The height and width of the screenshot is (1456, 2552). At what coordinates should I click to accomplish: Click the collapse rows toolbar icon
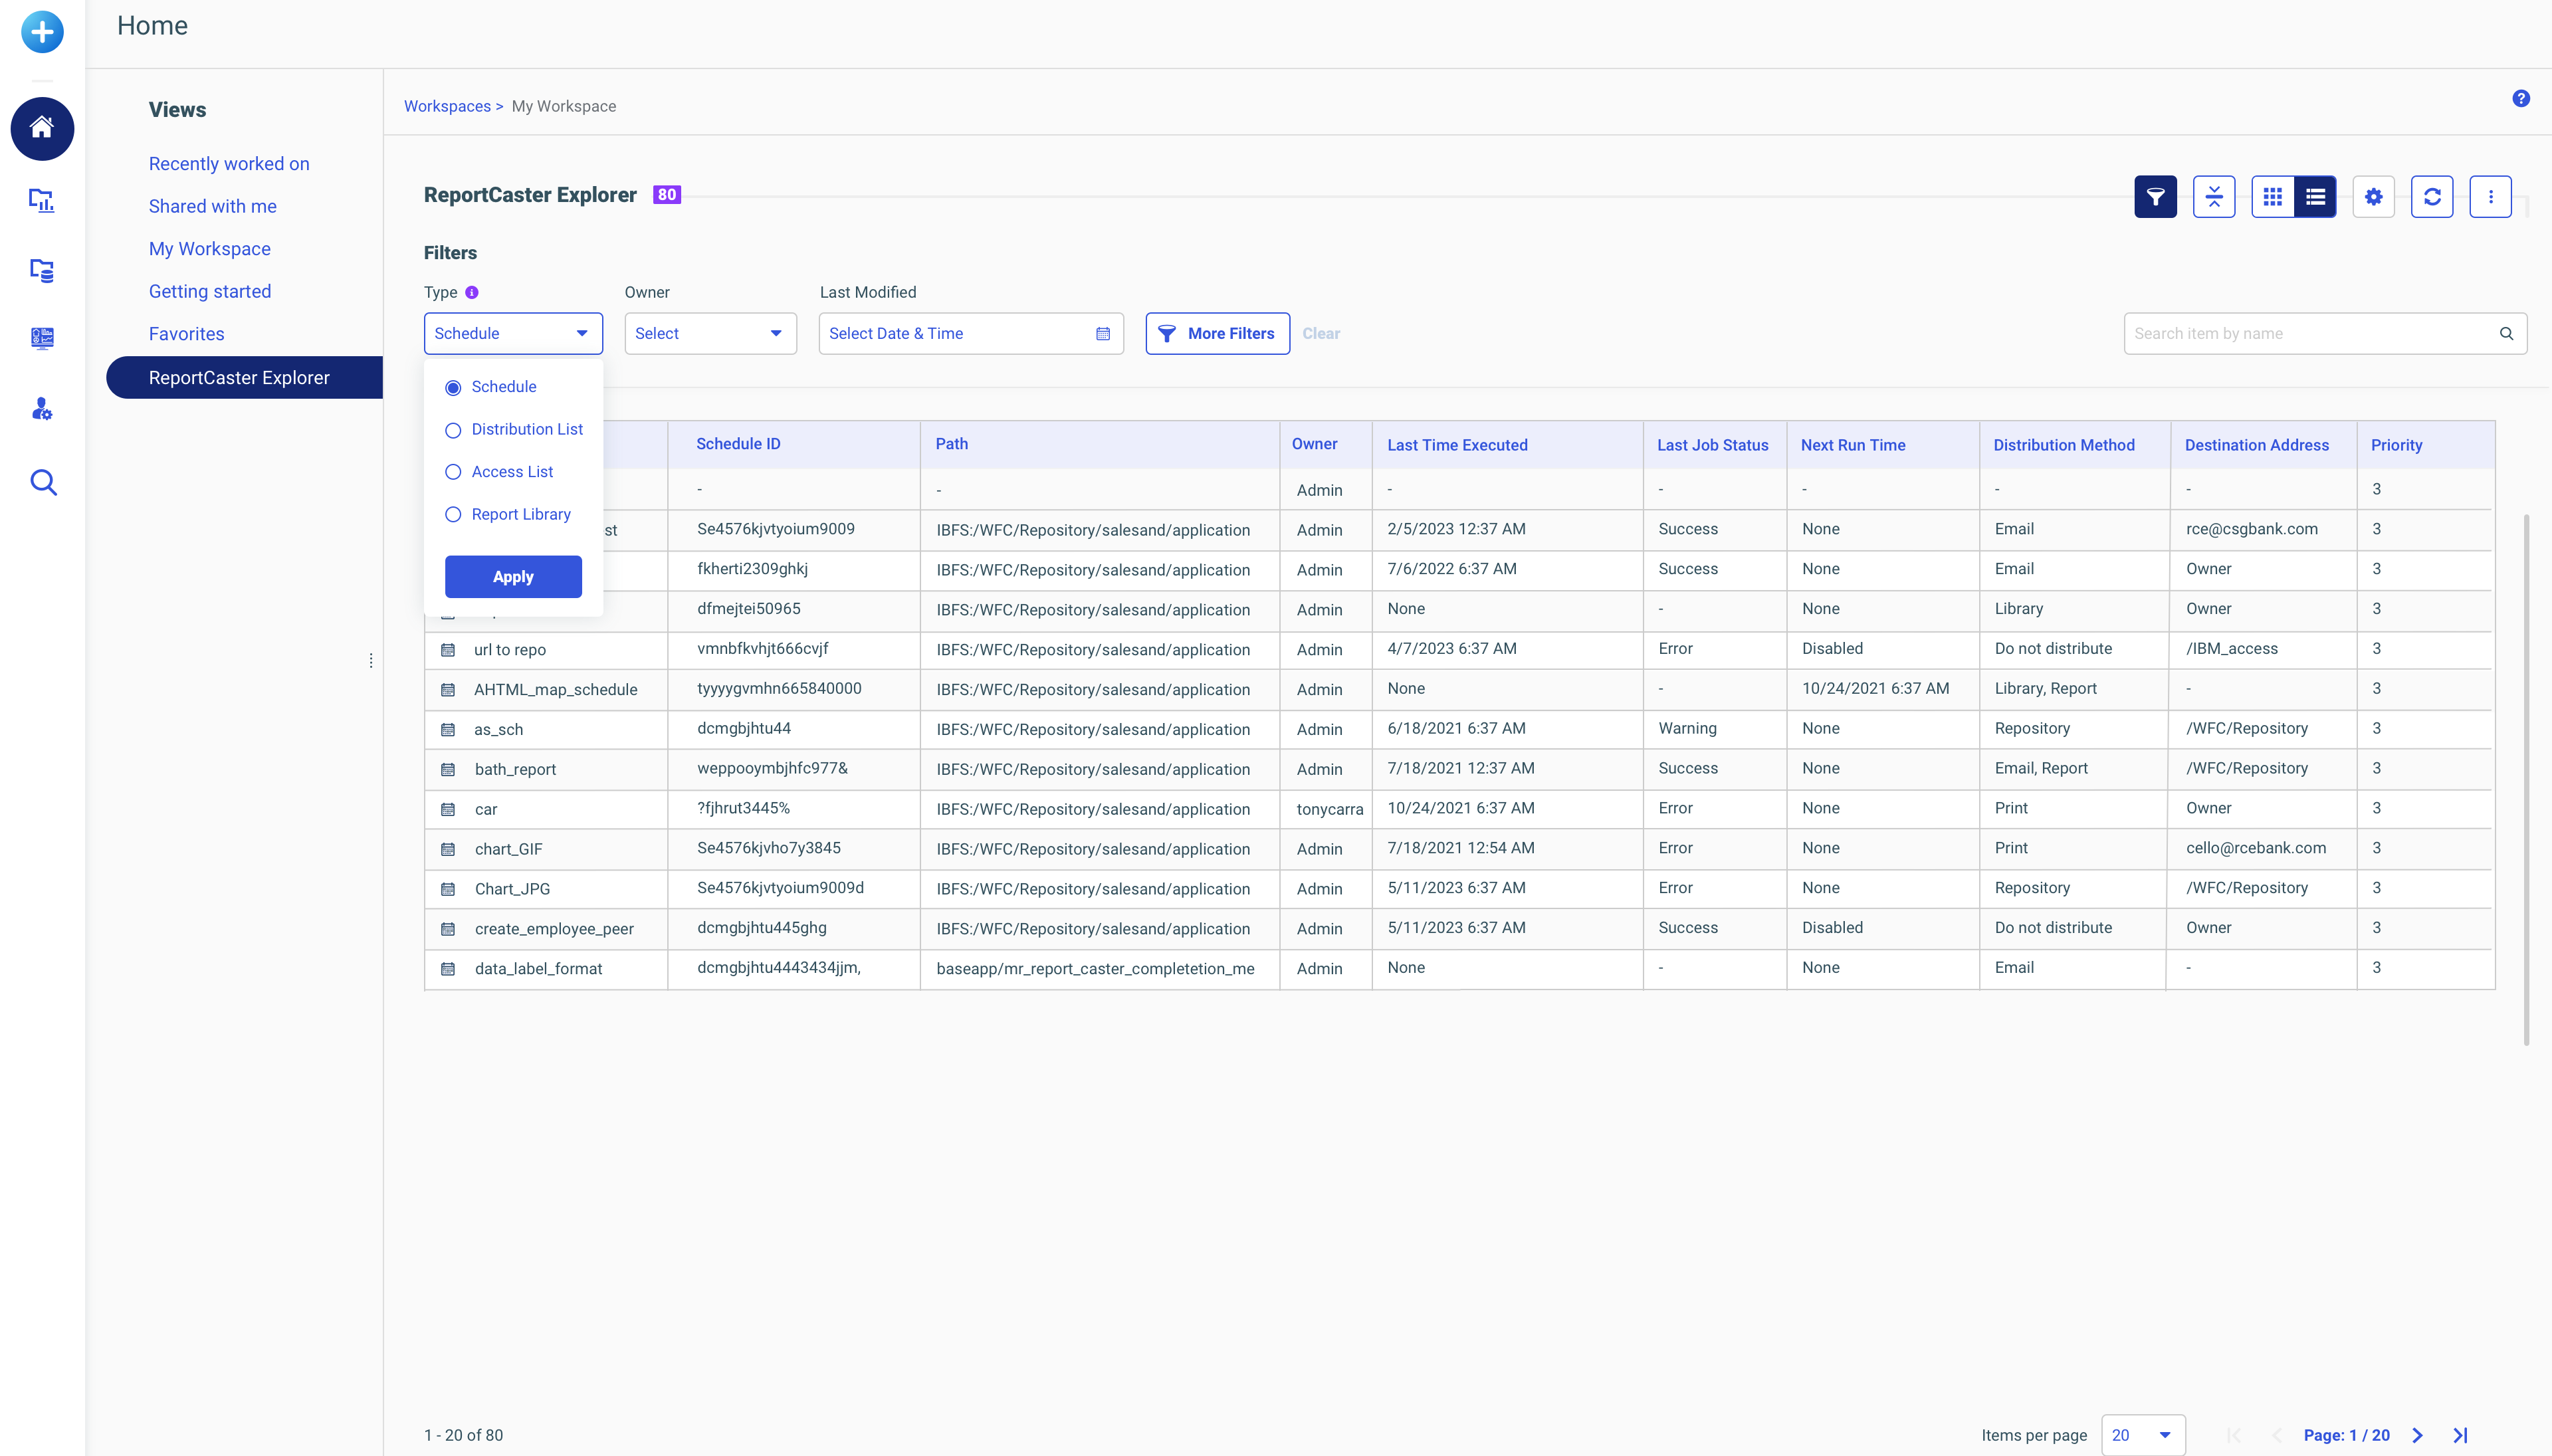click(2214, 196)
